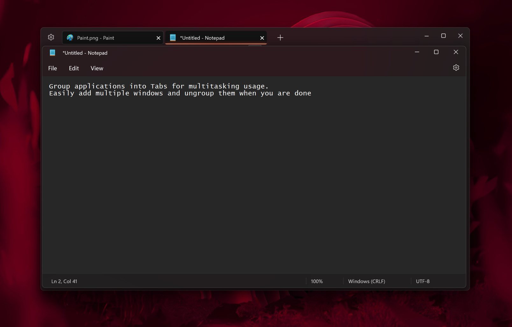Click the Notepad icon on the Notepad tab
Screen dimensions: 512x327
point(173,37)
